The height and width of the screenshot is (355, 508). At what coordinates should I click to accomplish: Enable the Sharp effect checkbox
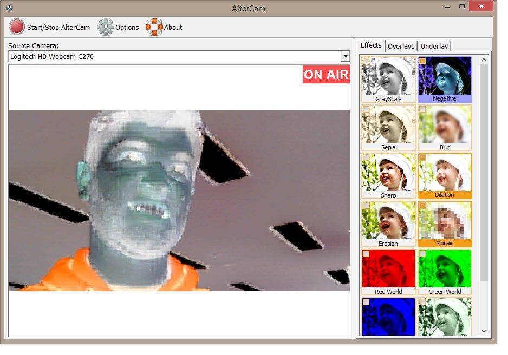pyautogui.click(x=366, y=157)
